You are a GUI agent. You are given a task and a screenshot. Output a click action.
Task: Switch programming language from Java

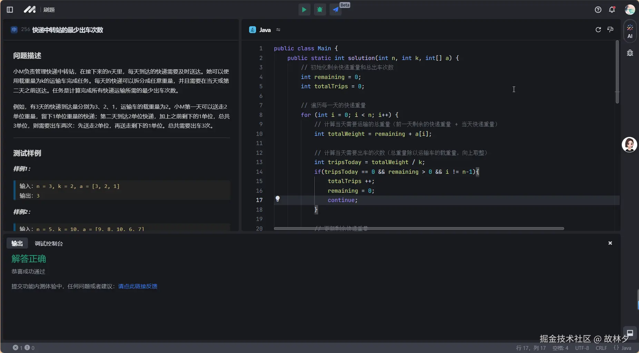(x=278, y=30)
